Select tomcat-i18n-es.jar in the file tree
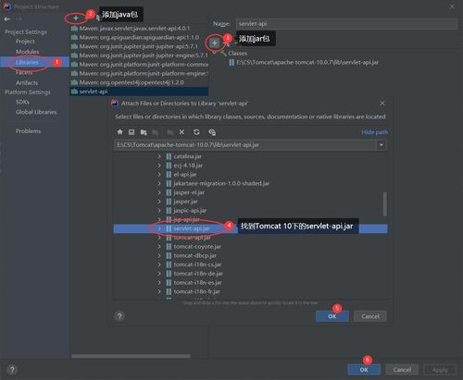 (198, 283)
